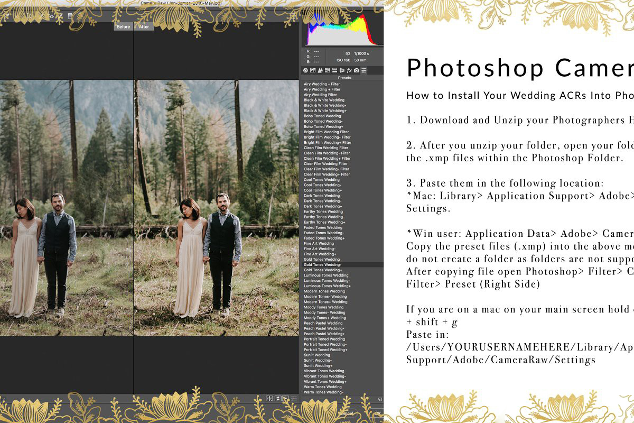
Task: Select the "Cool Tones Wedding" preset
Action: pos(322,180)
